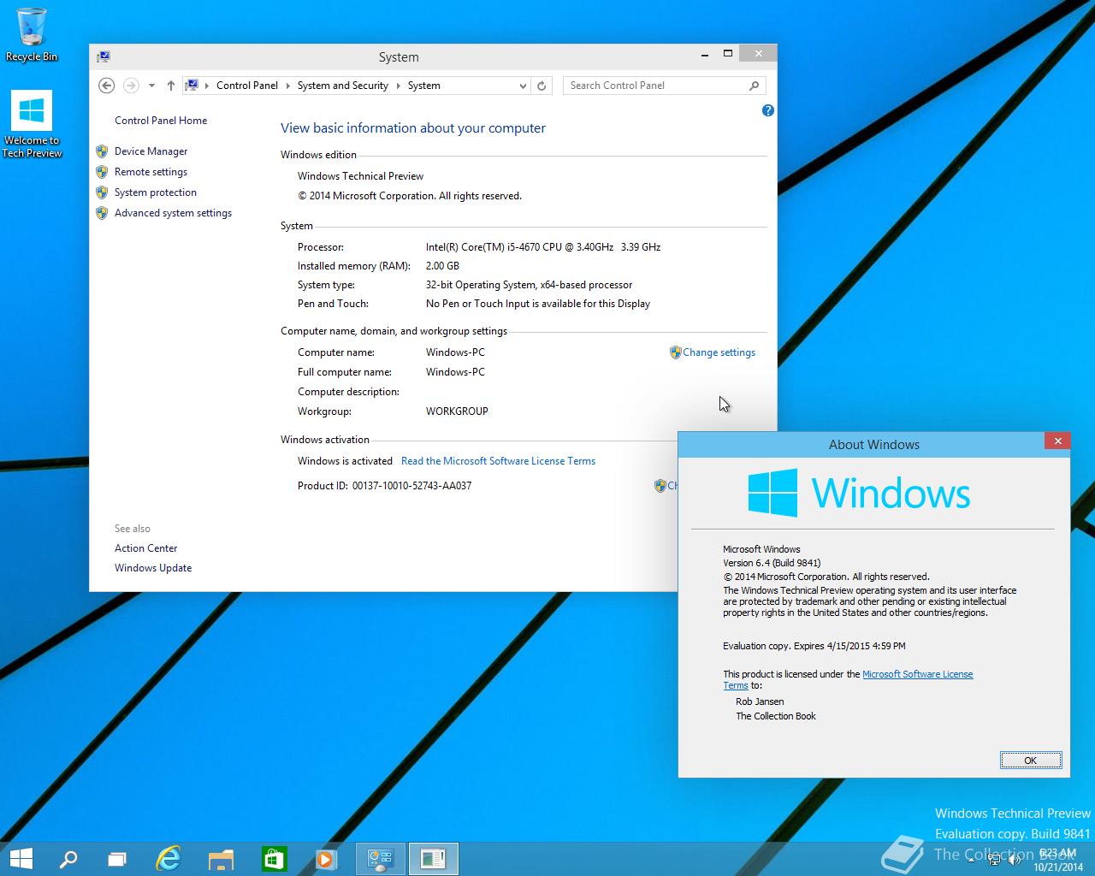
Task: Expand chevron after Control Panel breadcrumb
Action: 288,86
